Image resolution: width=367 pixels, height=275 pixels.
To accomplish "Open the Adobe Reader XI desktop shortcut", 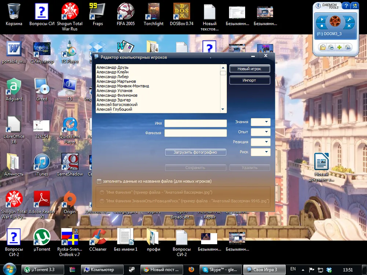I will tap(42, 199).
